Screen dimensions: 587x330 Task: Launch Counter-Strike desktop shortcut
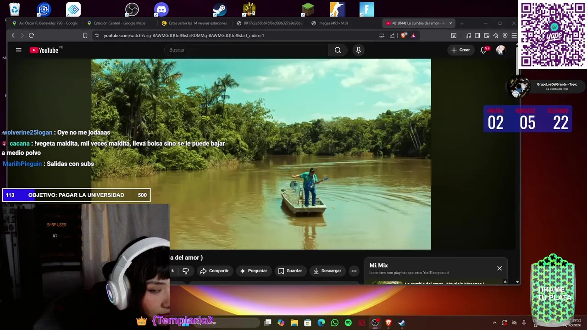[x=338, y=9]
